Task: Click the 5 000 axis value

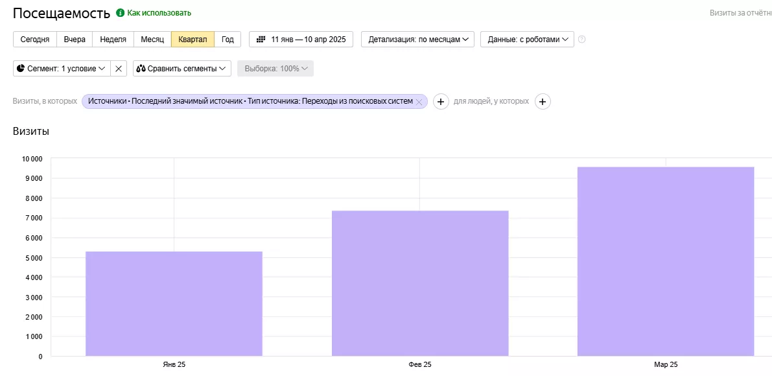Action: pos(33,257)
